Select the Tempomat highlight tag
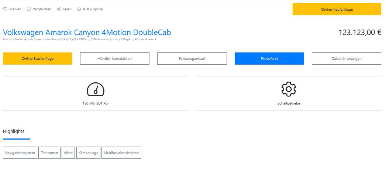386x178 pixels. [49, 153]
